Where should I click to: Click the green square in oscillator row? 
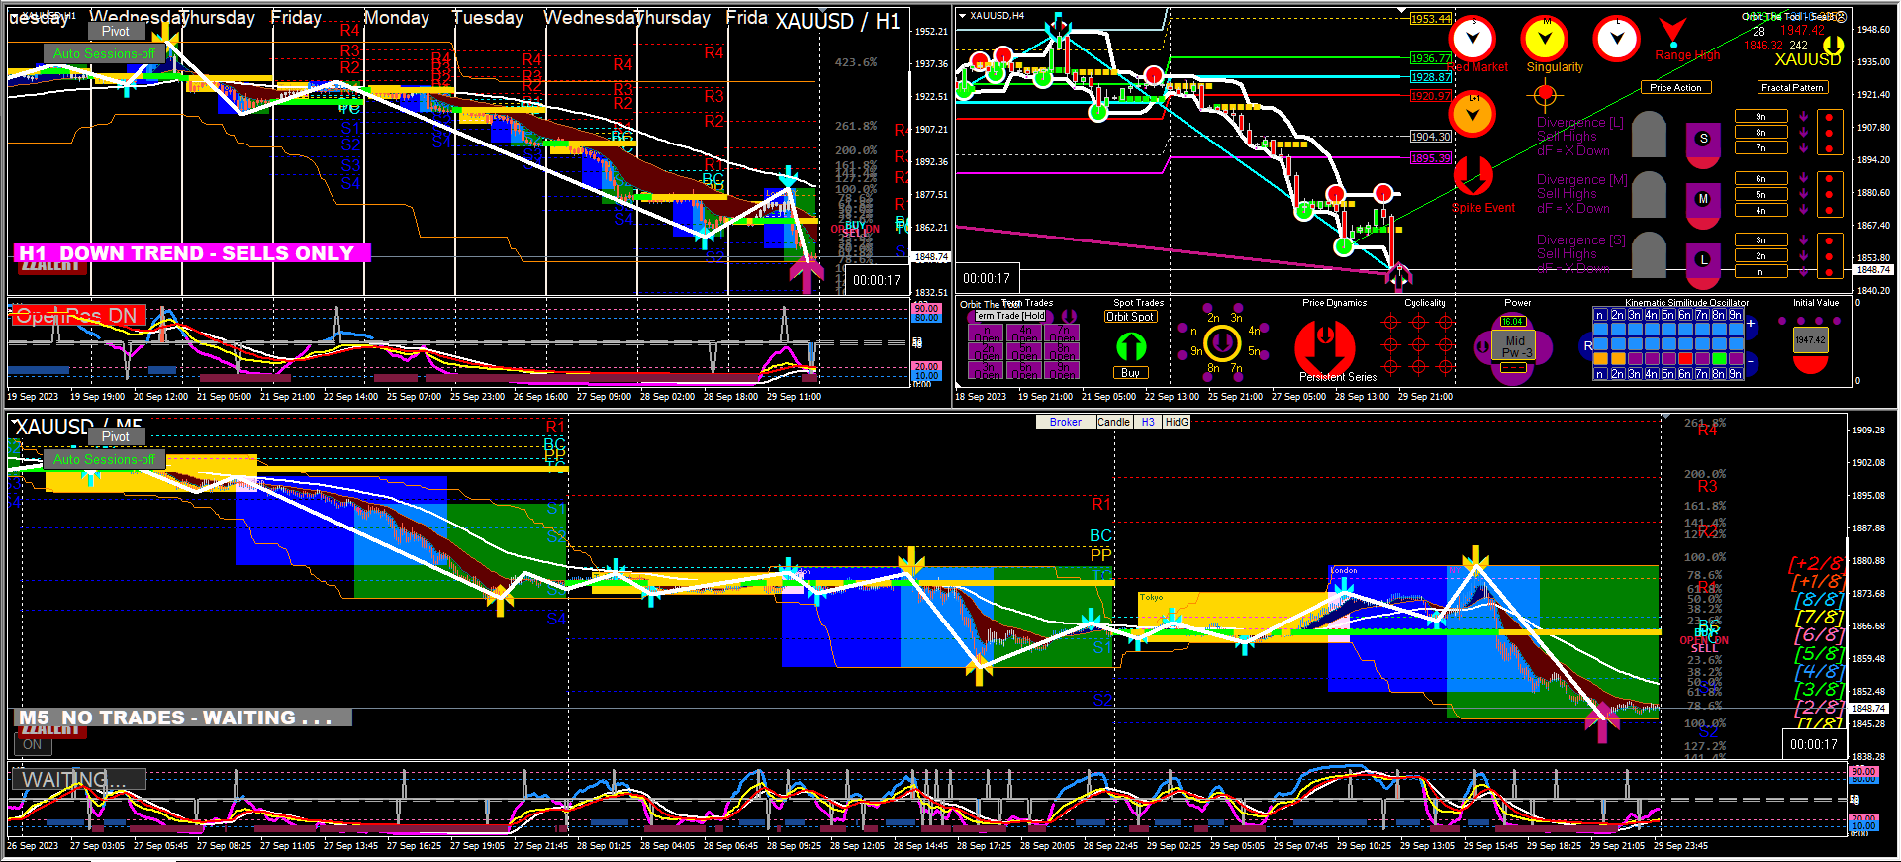tap(1718, 359)
